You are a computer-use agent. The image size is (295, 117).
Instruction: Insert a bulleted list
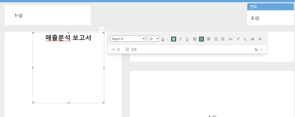[x=253, y=39]
